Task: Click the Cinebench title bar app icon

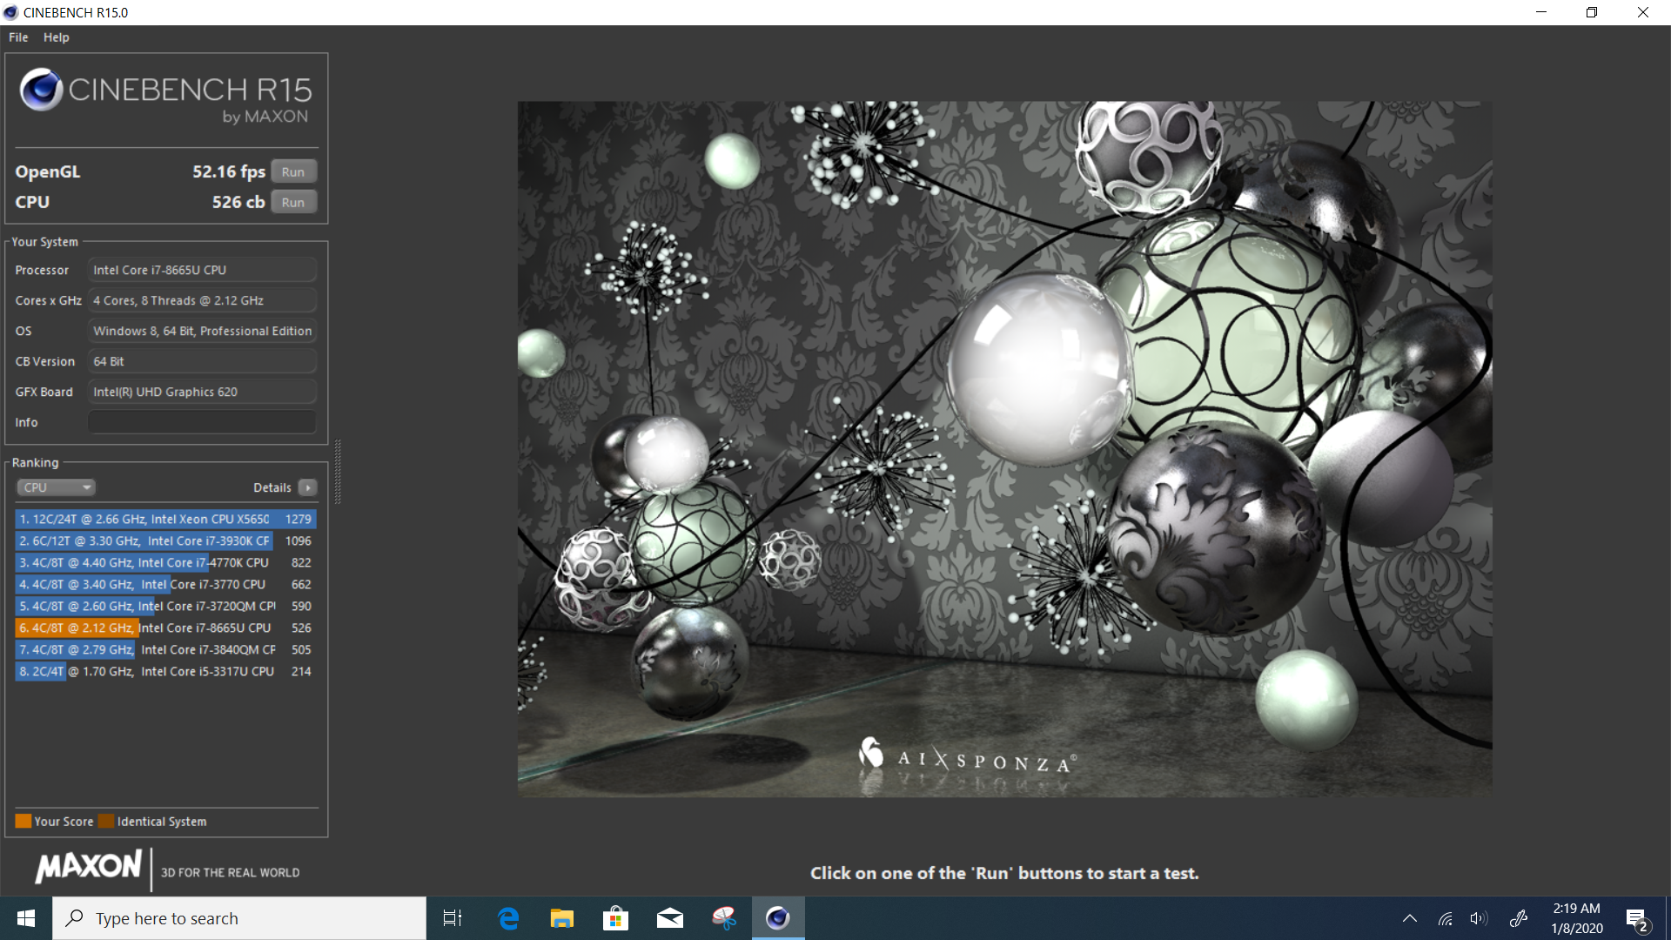Action: coord(10,12)
